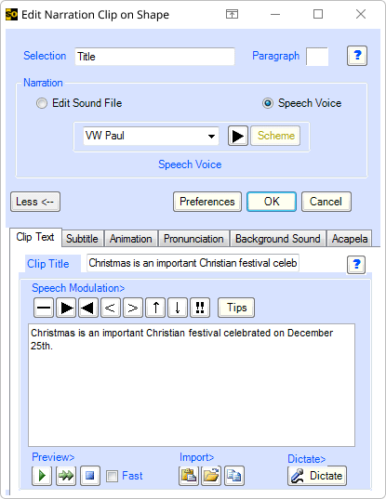Close the Edit Narration Clip dialog
The image size is (386, 499).
(361, 14)
